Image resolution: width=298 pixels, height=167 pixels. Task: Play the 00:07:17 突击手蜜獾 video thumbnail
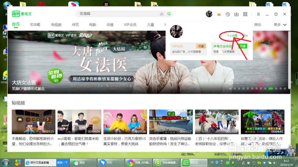(x=171, y=122)
